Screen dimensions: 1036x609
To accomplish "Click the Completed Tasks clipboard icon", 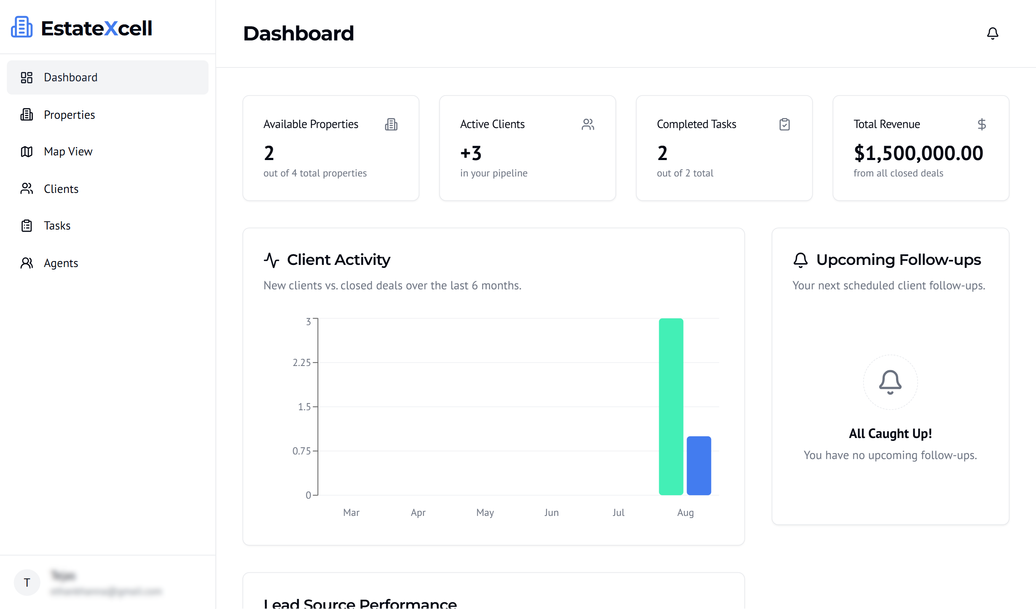I will pyautogui.click(x=784, y=124).
